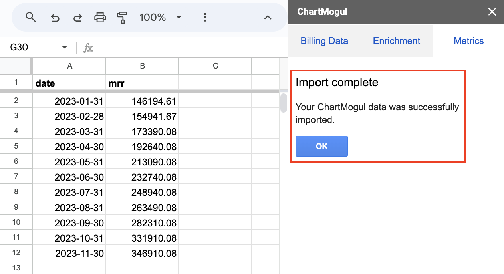Collapse the toolbar with the up chevron
Screen dimensions: 504x274
pos(268,17)
